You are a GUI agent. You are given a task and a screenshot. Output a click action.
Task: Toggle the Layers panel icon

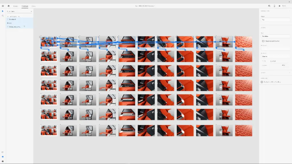pos(3,157)
